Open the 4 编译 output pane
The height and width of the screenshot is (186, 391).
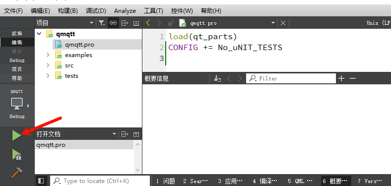pyautogui.click(x=265, y=181)
